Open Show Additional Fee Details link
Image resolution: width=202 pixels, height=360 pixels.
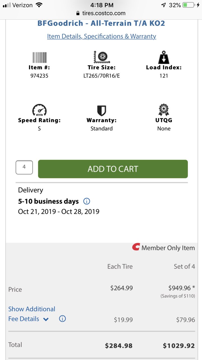[x=32, y=314]
